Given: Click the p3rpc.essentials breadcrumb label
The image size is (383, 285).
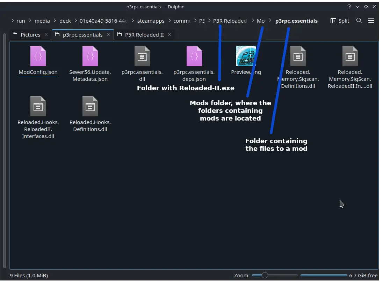Looking at the screenshot, I should coord(296,21).
